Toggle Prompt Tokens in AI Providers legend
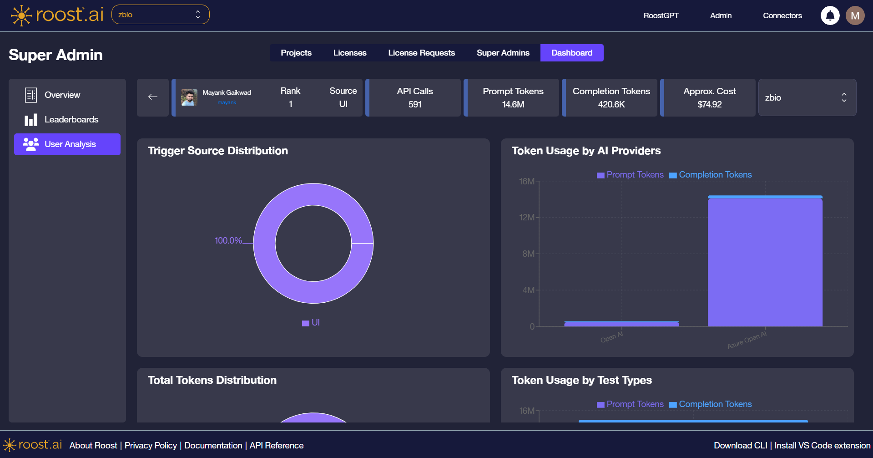873x458 pixels. 630,174
